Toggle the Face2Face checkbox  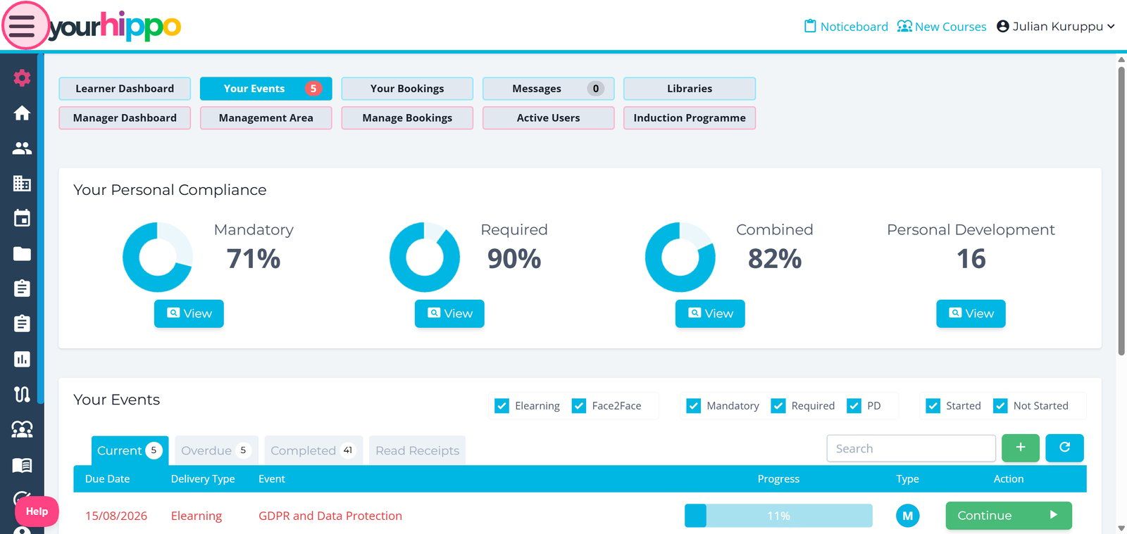tap(579, 406)
